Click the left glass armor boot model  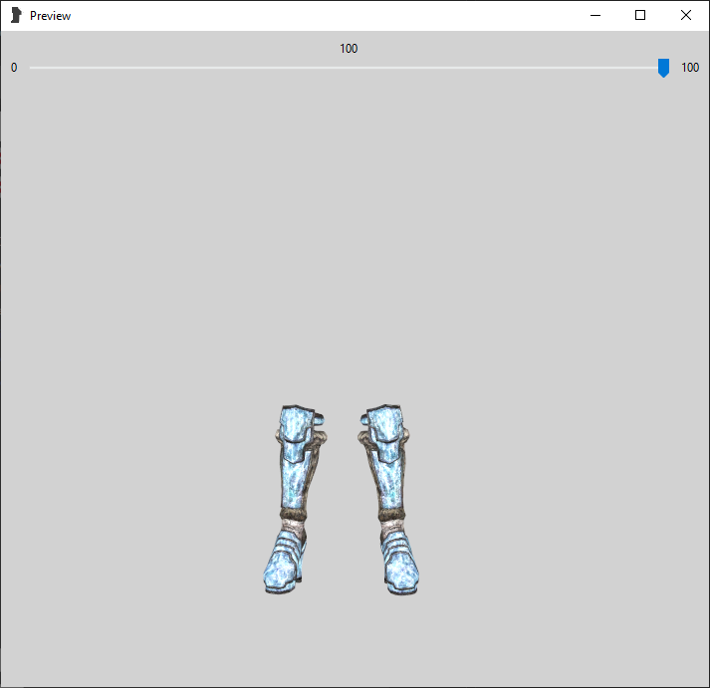295,499
